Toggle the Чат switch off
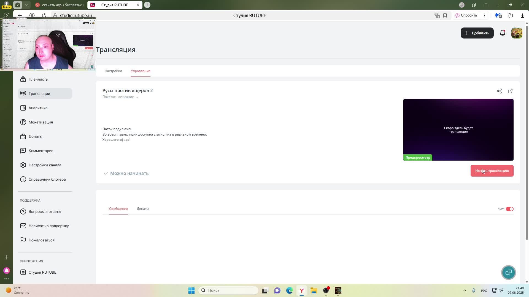 509,209
